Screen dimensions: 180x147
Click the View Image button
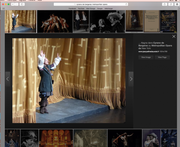[146, 57]
